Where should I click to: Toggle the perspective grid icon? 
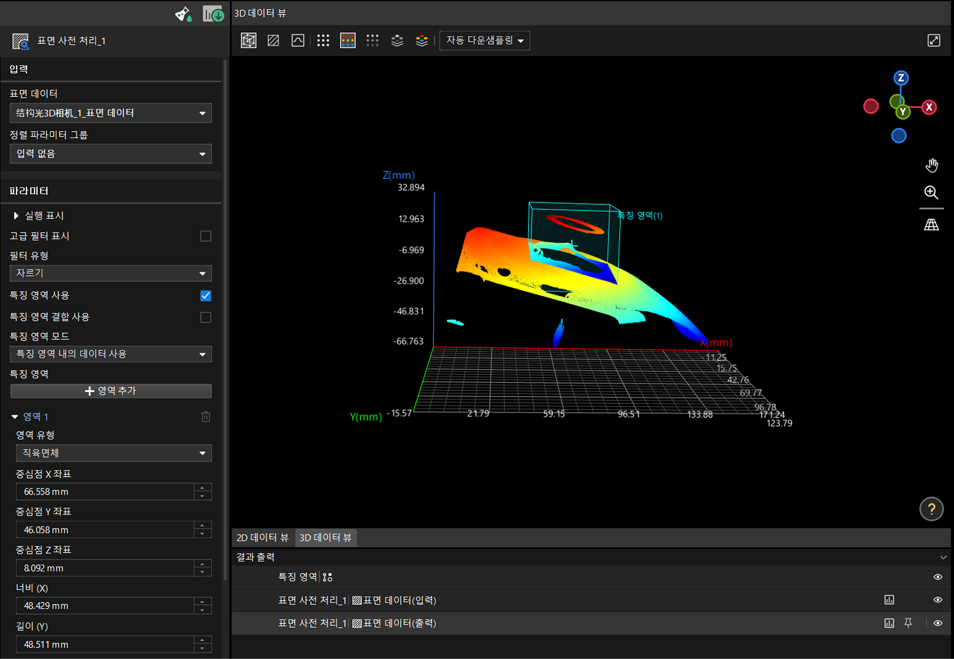[931, 225]
